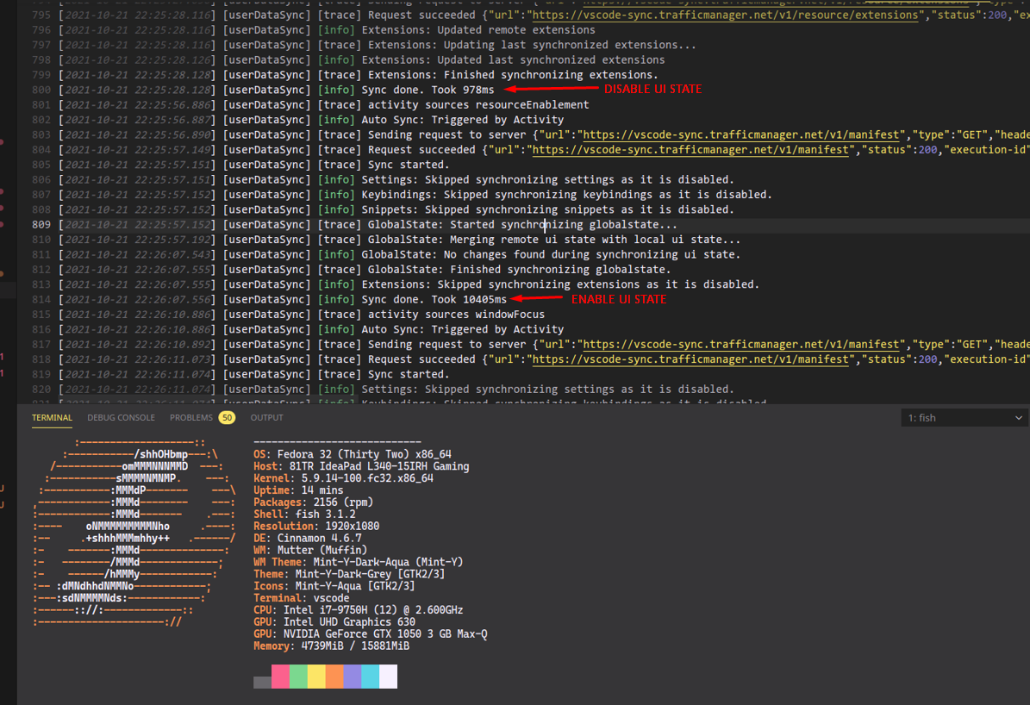
Task: Open the OUTPUT tab
Action: 266,417
